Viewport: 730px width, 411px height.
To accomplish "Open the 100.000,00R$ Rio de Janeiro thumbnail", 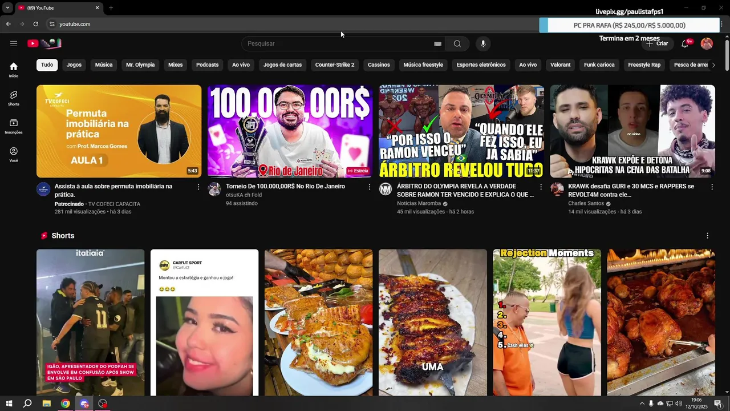I will coord(290,131).
